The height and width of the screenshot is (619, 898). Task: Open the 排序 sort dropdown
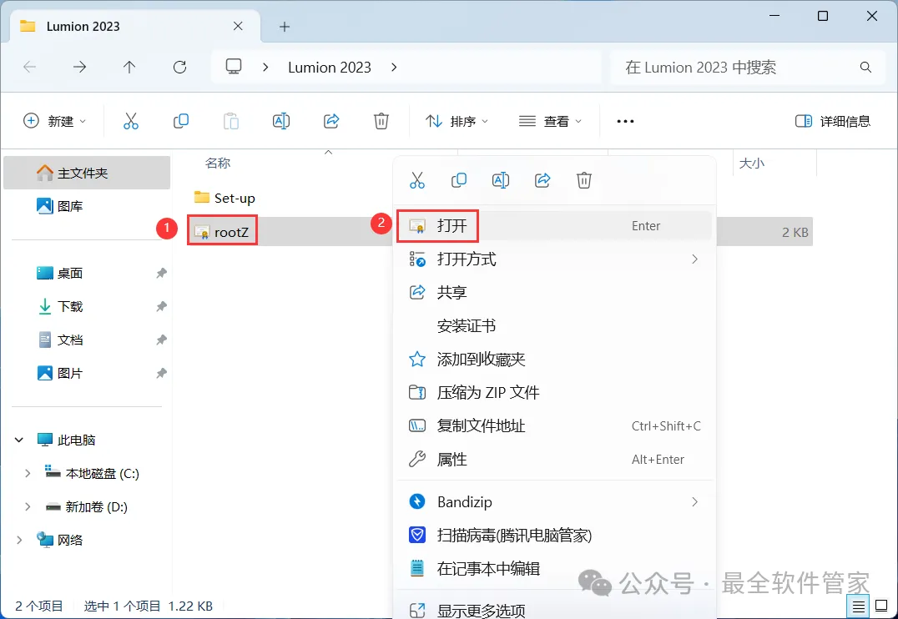pos(457,121)
